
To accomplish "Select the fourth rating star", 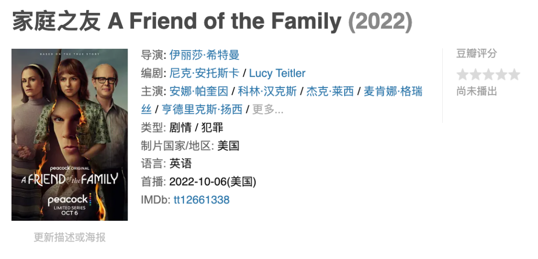I will [x=501, y=75].
